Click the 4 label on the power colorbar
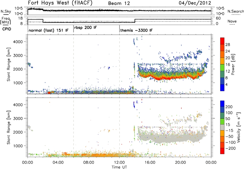 click(226, 84)
